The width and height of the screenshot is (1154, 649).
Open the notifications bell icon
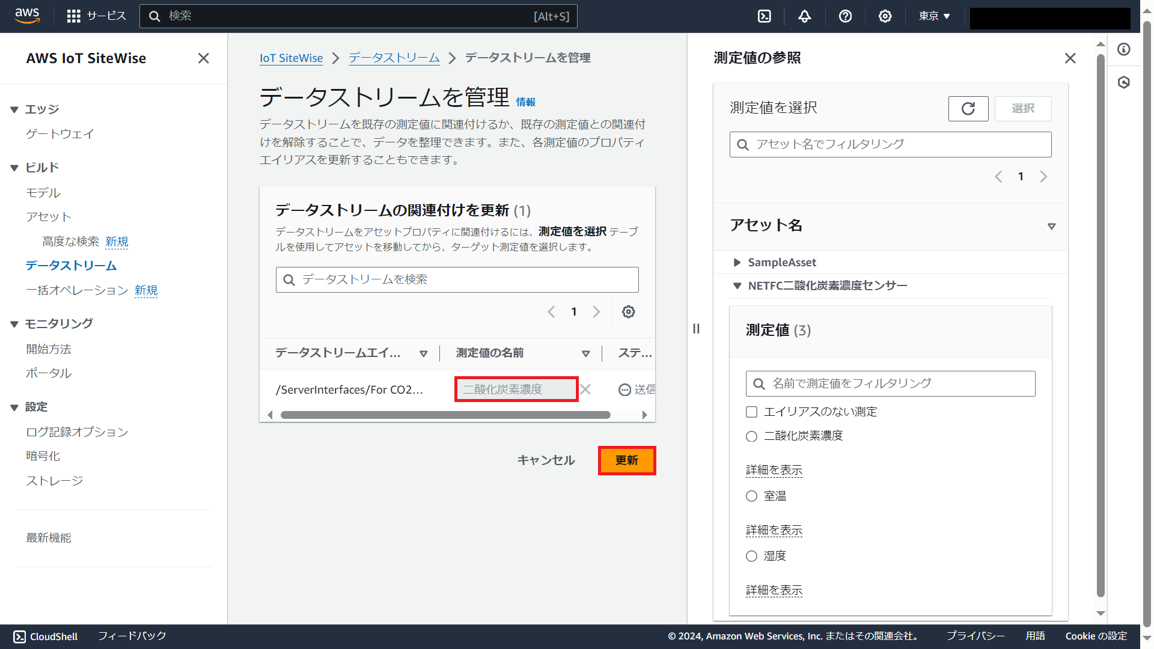pos(805,16)
